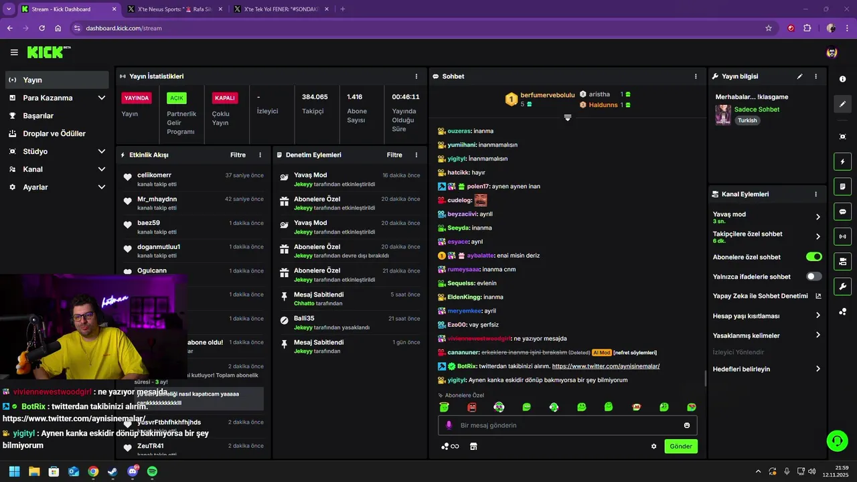Bookmark page with star icon

[x=769, y=28]
